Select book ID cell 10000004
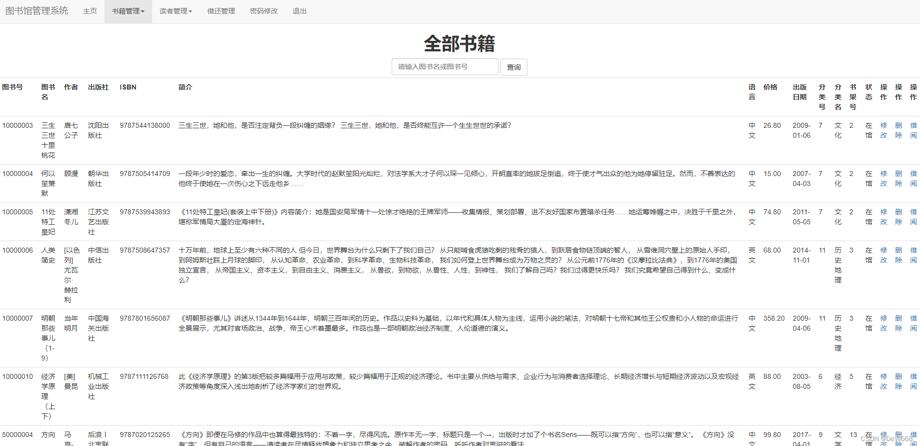Screen dimensions: 920x446 click(17, 174)
